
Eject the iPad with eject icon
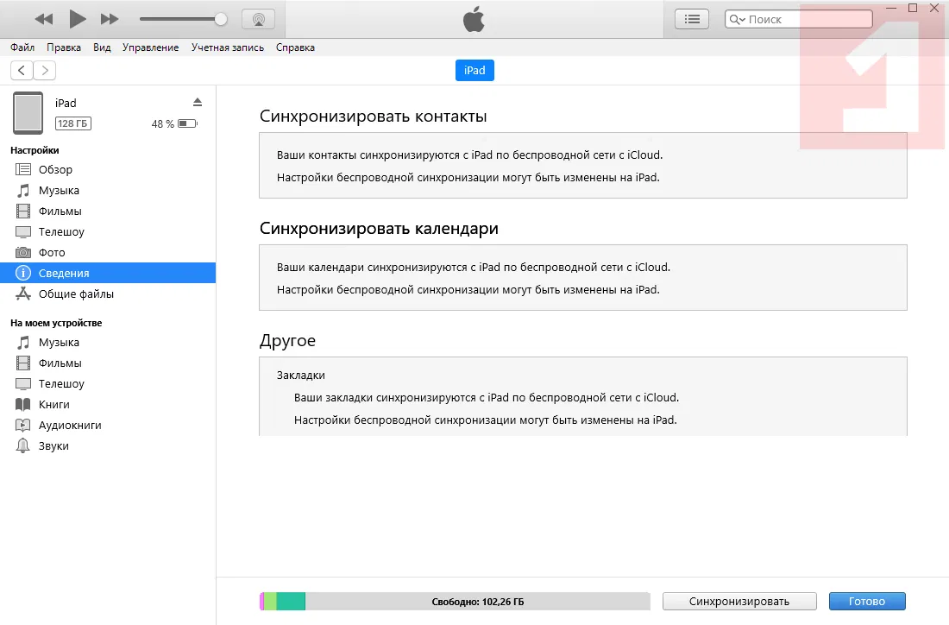[198, 102]
